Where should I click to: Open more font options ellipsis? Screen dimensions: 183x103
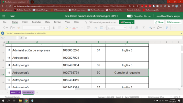click(81, 28)
